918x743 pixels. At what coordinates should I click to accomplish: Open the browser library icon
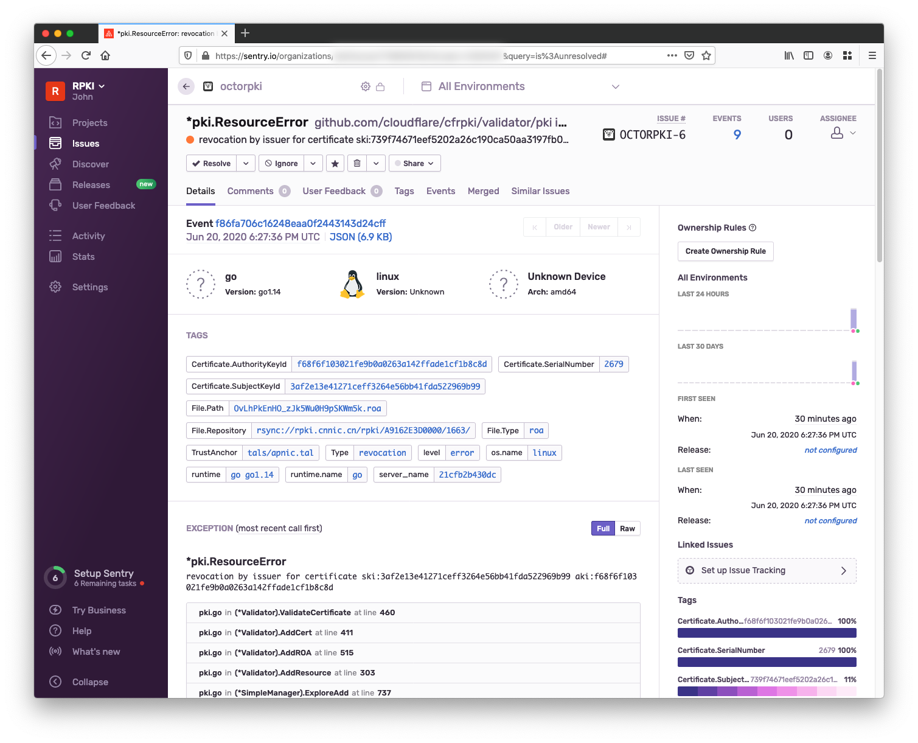789,55
